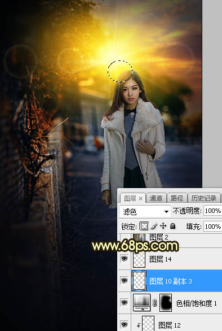Select the 图层 2 layer thumbnail
The image size is (222, 331).
click(x=139, y=238)
